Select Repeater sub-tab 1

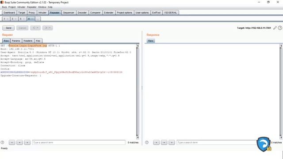[x=6, y=19]
